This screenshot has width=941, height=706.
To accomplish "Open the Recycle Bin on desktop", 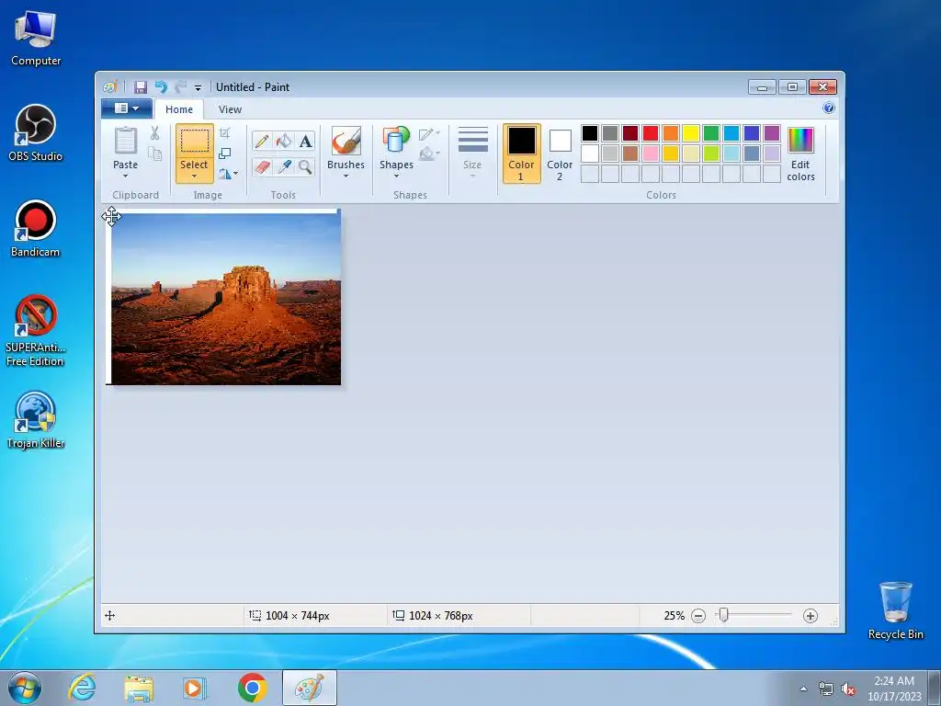I will [x=895, y=610].
